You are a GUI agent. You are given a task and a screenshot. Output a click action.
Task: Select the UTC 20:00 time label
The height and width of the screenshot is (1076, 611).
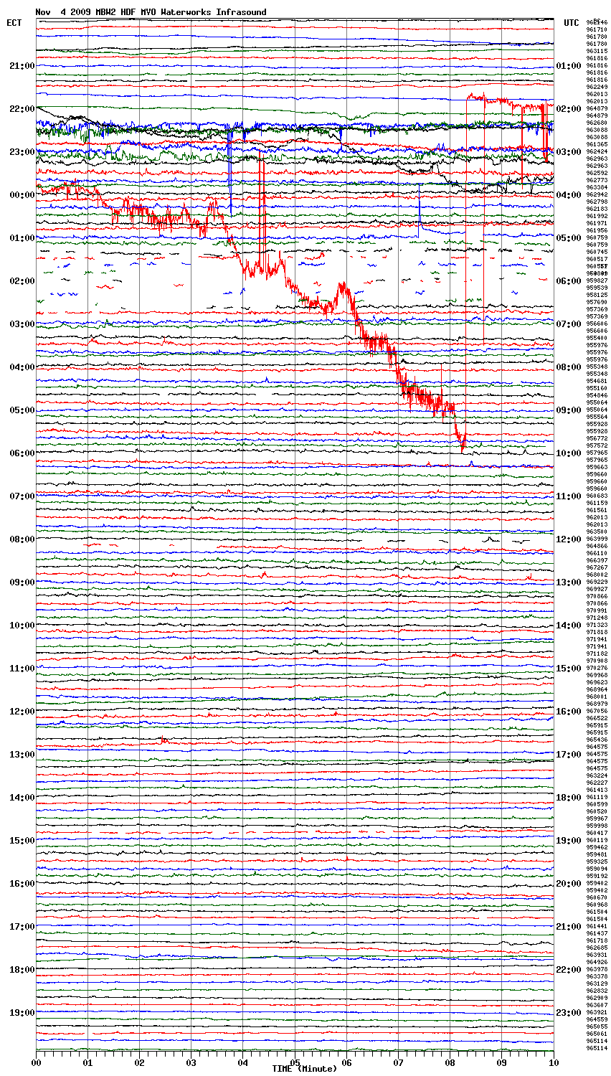point(569,884)
